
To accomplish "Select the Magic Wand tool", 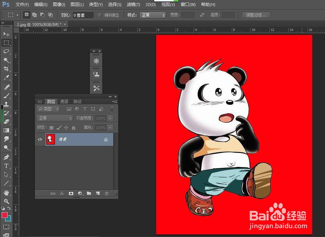I will pyautogui.click(x=6, y=60).
